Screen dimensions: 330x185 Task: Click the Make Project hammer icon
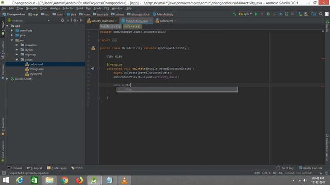point(234,14)
